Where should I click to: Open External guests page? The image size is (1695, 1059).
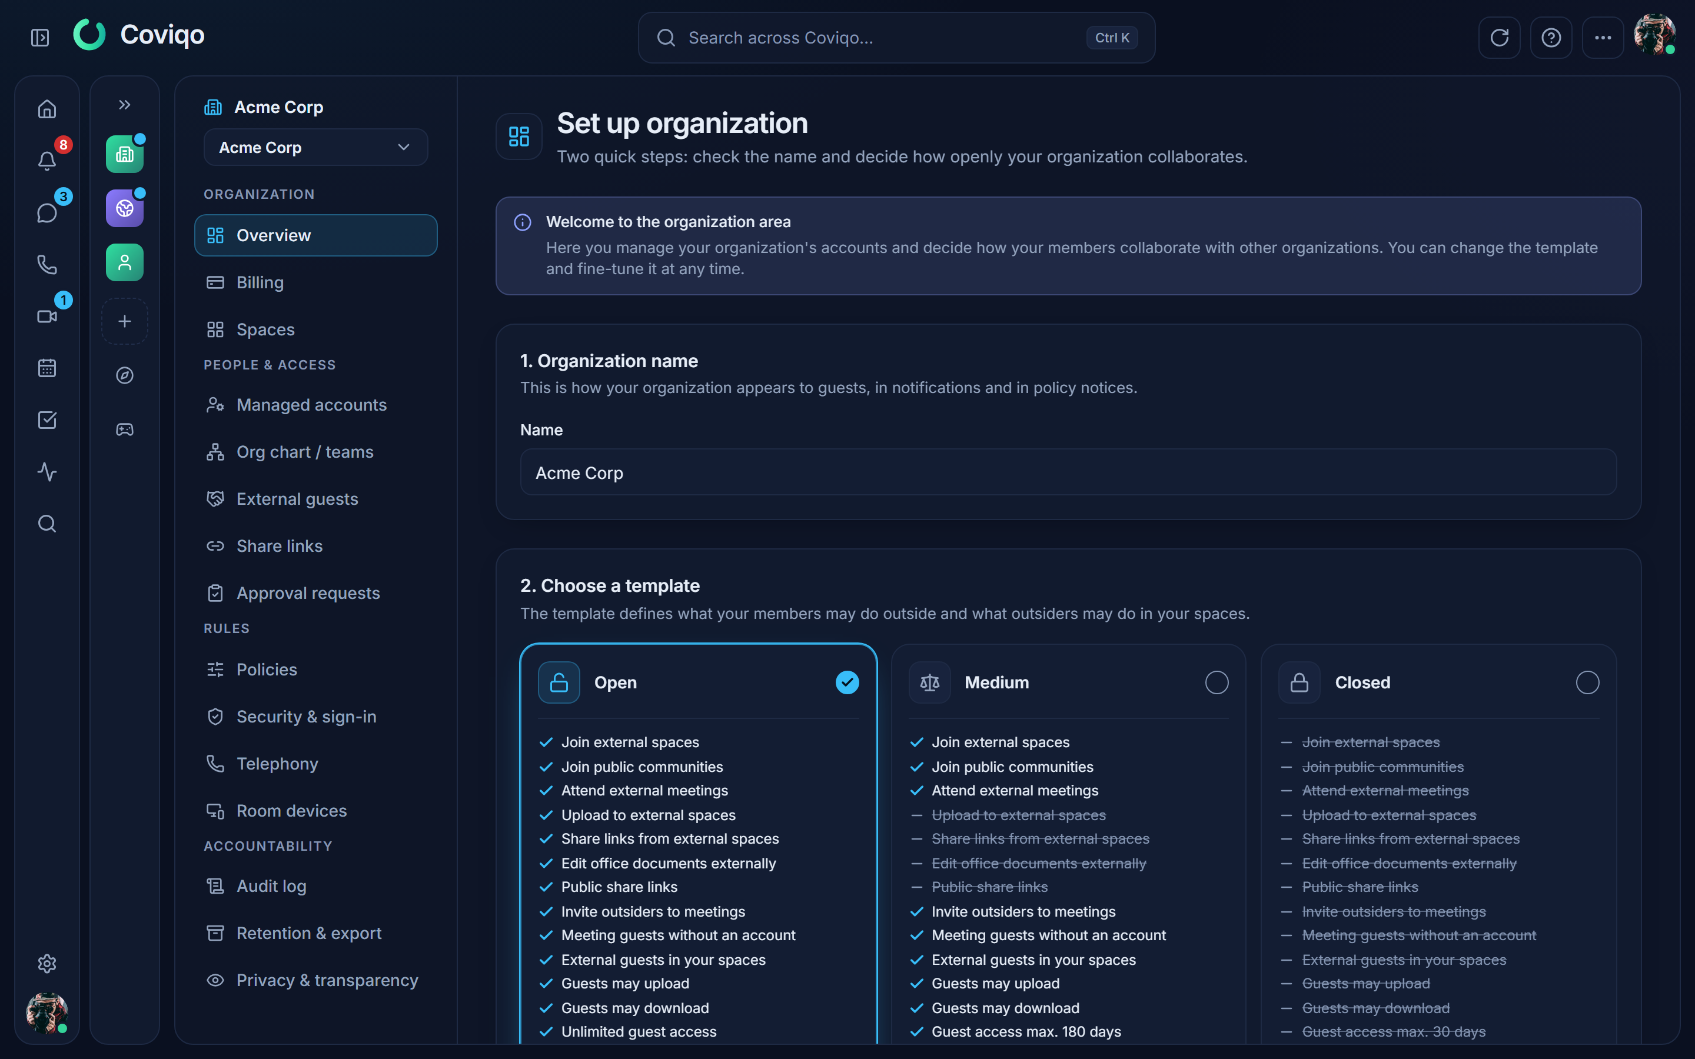316,499
